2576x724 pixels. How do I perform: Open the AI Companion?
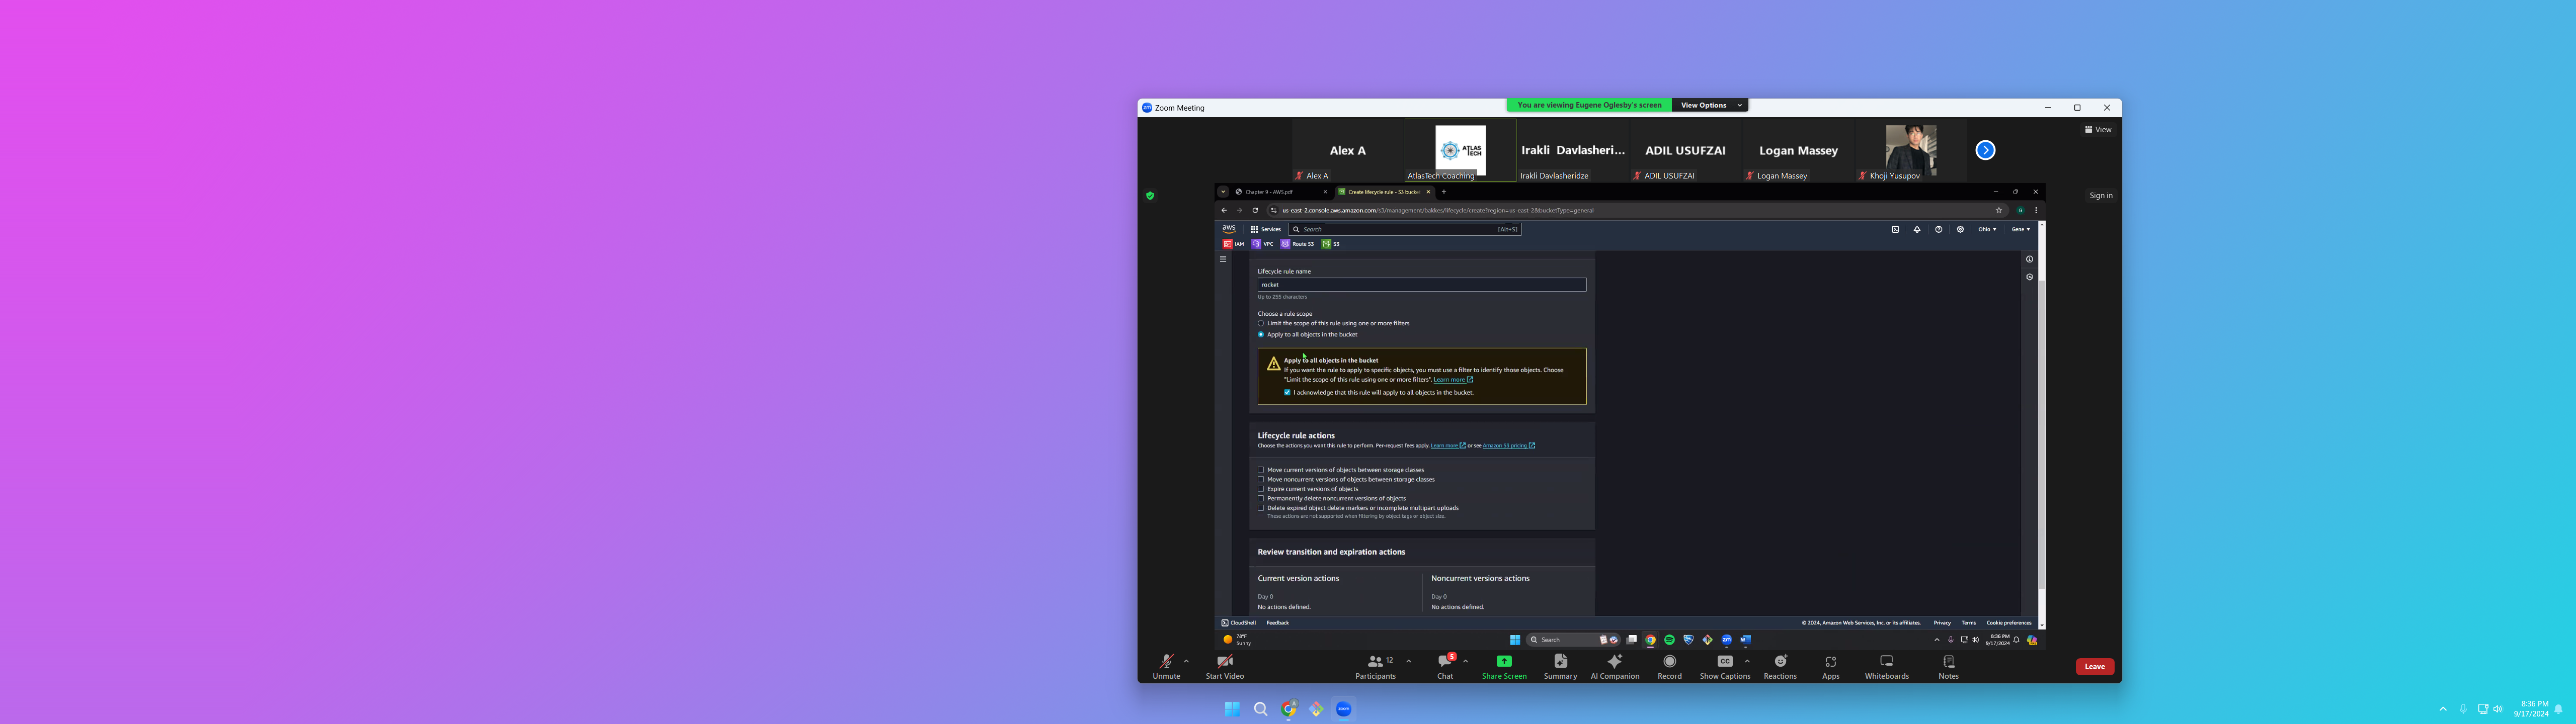1614,662
